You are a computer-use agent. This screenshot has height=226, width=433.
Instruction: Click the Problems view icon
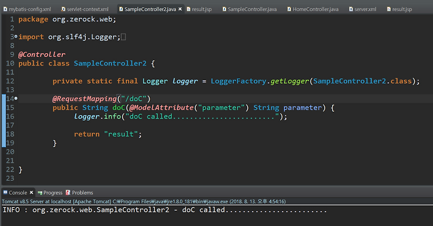[68, 192]
